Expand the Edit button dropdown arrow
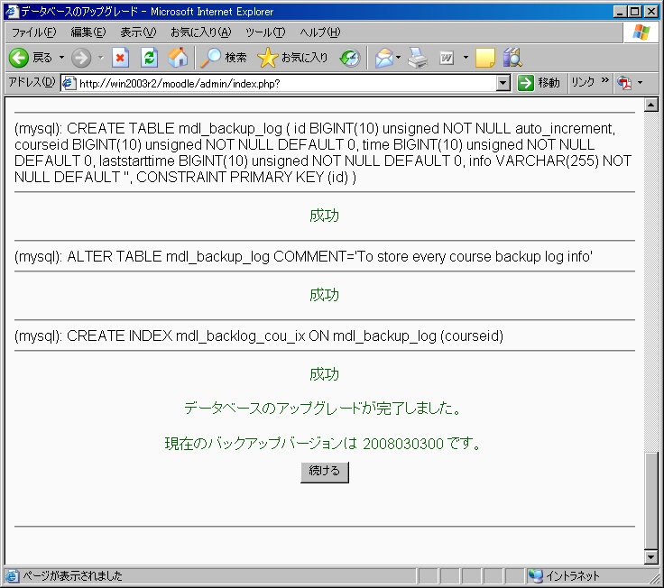Image resolution: width=664 pixels, height=588 pixels. click(466, 57)
